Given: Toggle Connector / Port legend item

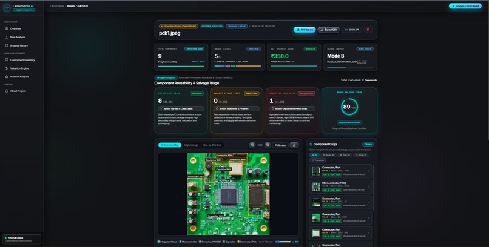Looking at the screenshot, I should pos(247,242).
